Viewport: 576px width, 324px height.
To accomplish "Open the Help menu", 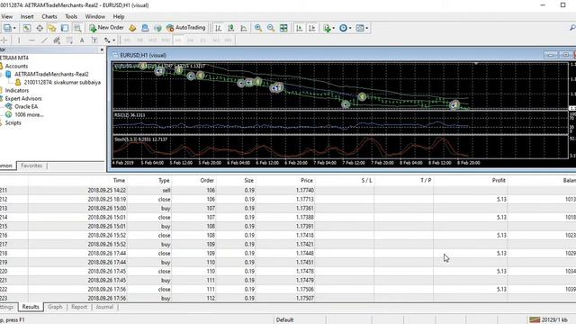I will point(118,16).
